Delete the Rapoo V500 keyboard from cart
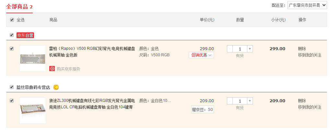 point(302,49)
